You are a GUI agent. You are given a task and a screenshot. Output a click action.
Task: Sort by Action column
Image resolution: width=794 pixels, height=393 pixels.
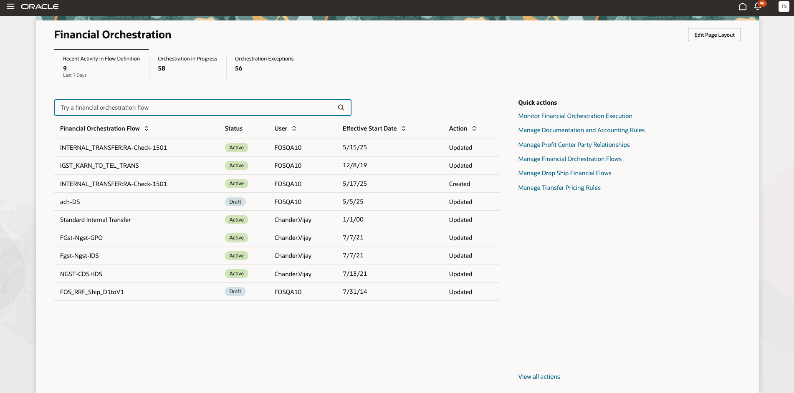(x=474, y=128)
